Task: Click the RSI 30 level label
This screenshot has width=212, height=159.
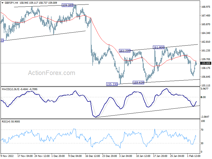Action: click(x=202, y=143)
